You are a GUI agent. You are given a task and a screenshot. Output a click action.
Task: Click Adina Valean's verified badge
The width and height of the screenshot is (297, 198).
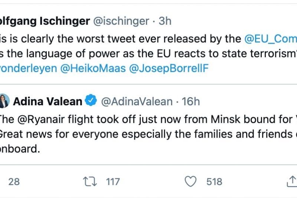[x=91, y=100]
